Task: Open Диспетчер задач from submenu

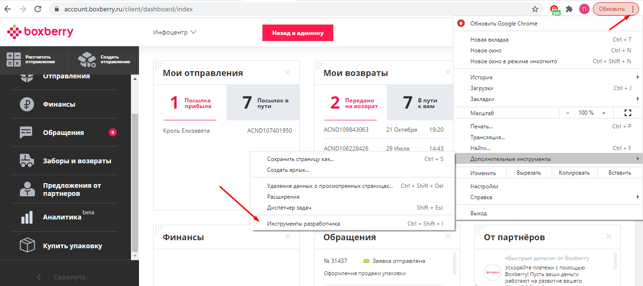Action: (352, 208)
